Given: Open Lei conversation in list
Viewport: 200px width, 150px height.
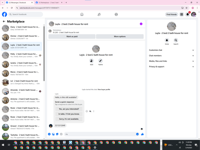Looking at the screenshot, I should click(22, 82).
